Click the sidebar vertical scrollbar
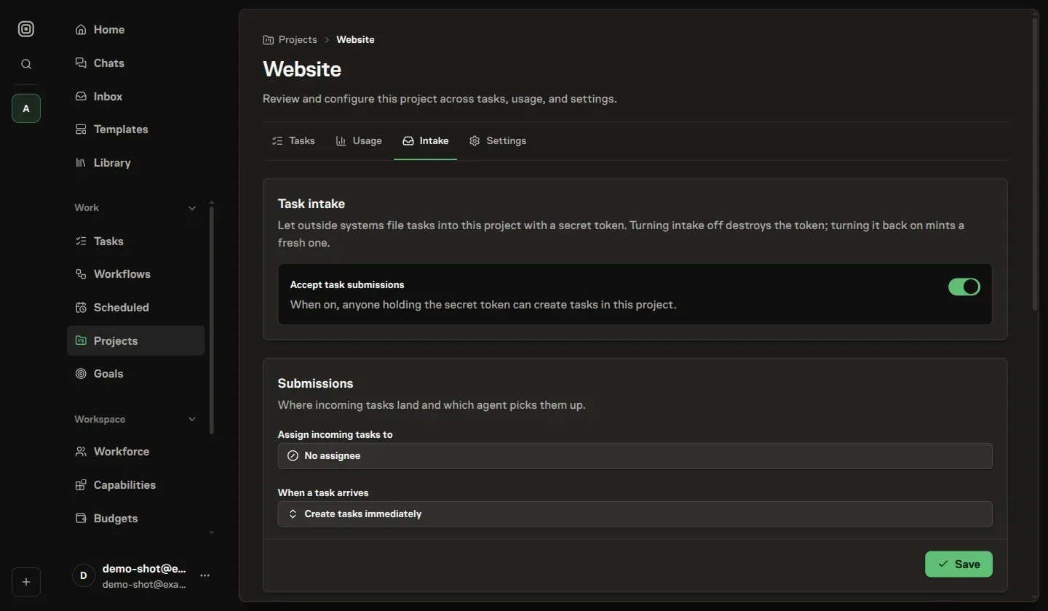The image size is (1048, 611). pos(212,320)
